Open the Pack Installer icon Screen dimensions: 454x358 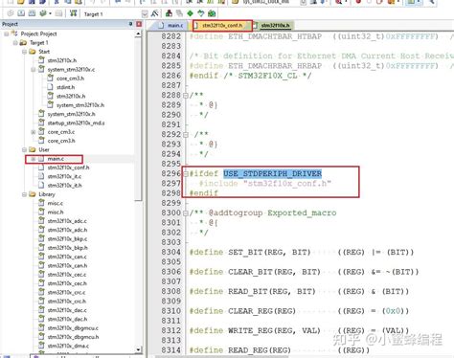pyautogui.click(x=212, y=13)
